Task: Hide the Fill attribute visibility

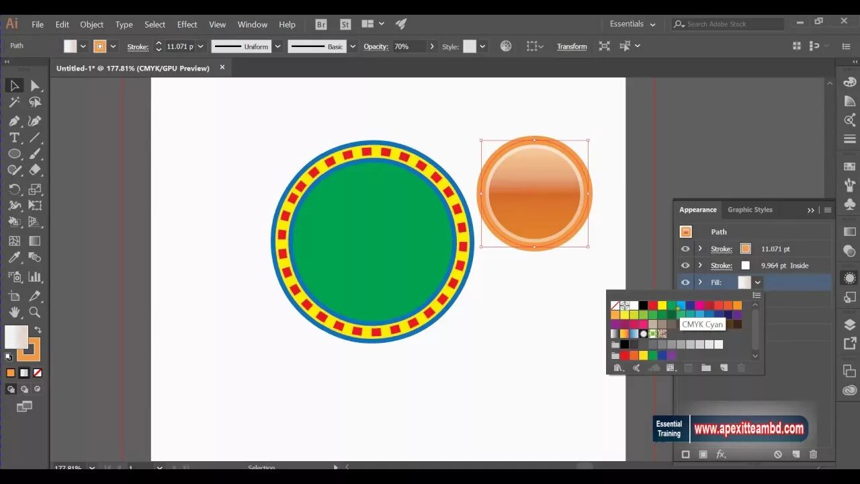Action: tap(685, 282)
